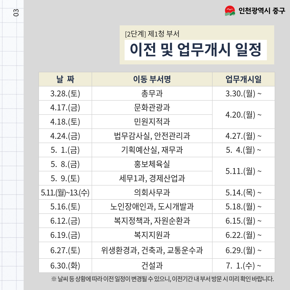Click the 총무과 department cell
This screenshot has width=290, height=290.
[x=152, y=93]
